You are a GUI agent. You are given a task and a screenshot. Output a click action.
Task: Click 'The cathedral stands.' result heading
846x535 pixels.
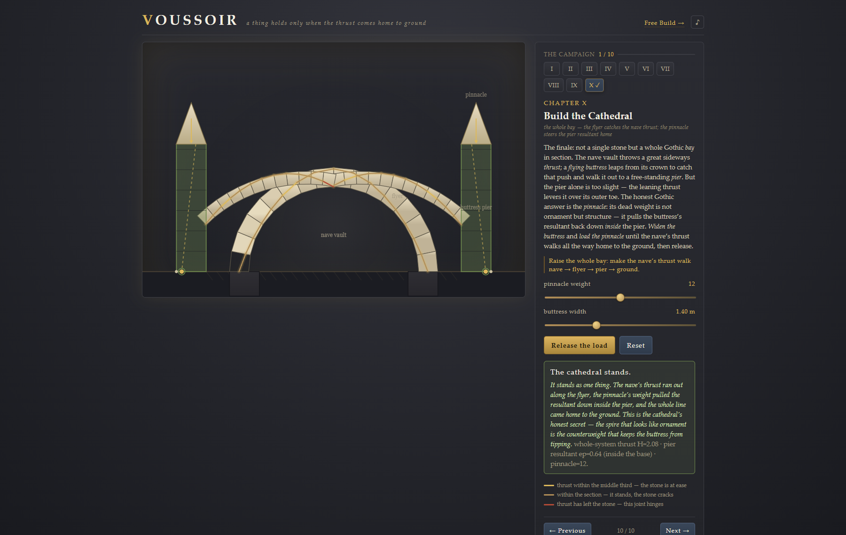pos(590,372)
